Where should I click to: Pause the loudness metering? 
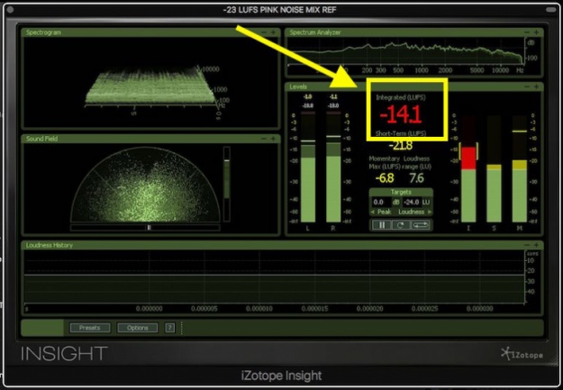tap(382, 225)
